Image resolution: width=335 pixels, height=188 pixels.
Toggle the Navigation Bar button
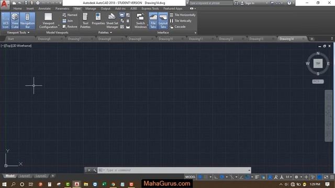[x=27, y=21]
